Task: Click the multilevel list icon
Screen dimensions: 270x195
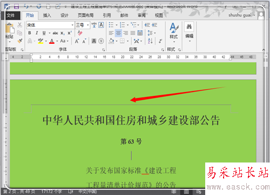Action: click(x=133, y=25)
